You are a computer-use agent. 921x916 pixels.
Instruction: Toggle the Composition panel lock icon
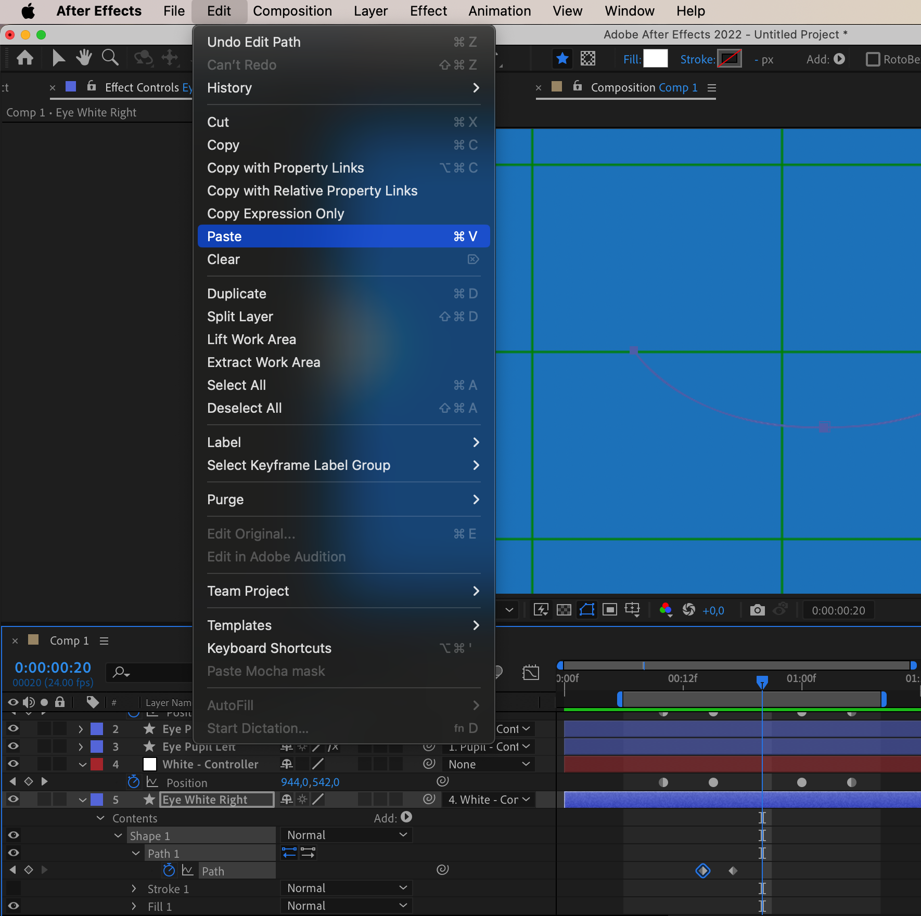tap(578, 86)
